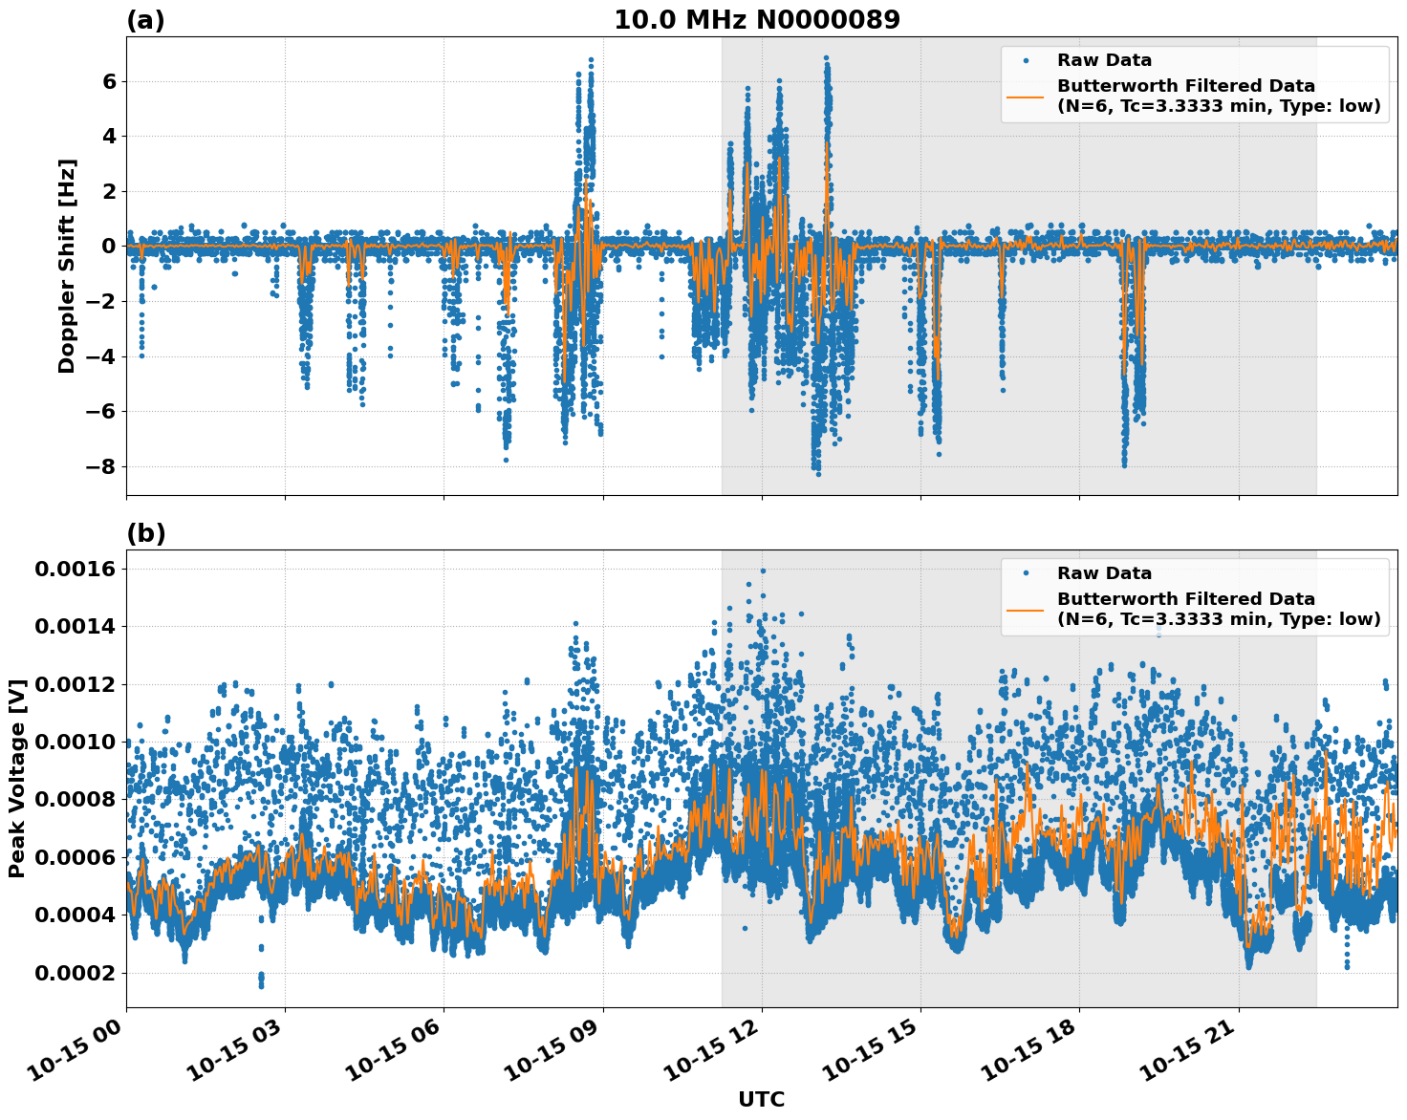Click the '(a)' panel label

point(145,20)
